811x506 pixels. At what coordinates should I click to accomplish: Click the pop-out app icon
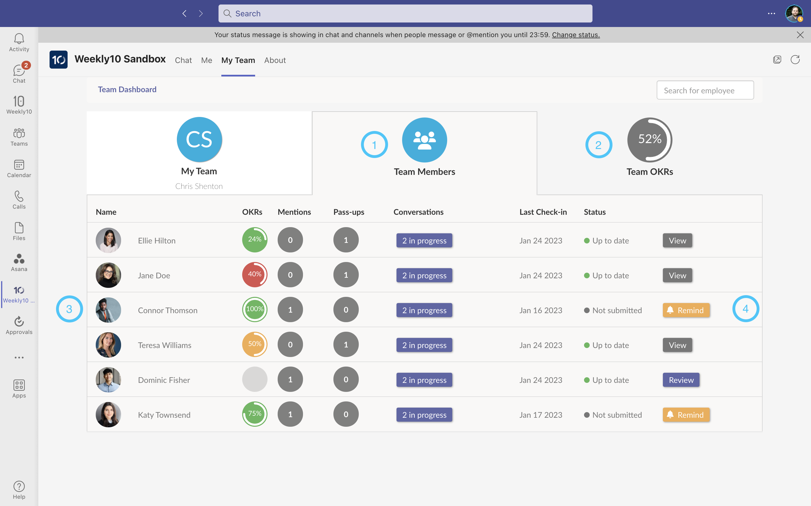tap(777, 60)
